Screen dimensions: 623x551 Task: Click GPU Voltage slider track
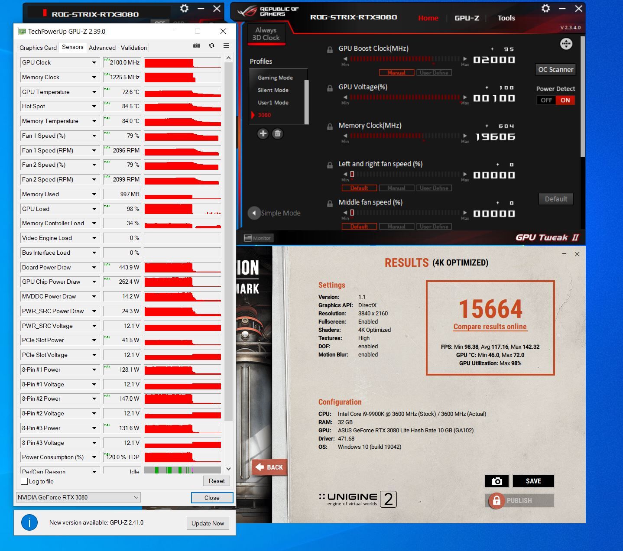point(405,97)
